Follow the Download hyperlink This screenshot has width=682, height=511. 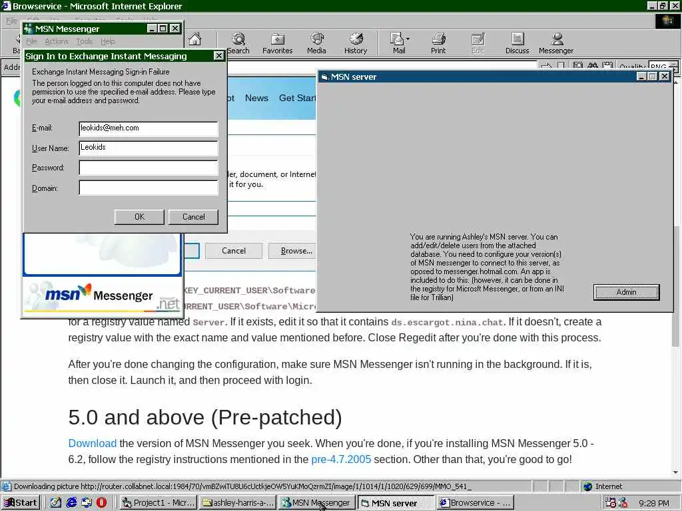tap(92, 443)
